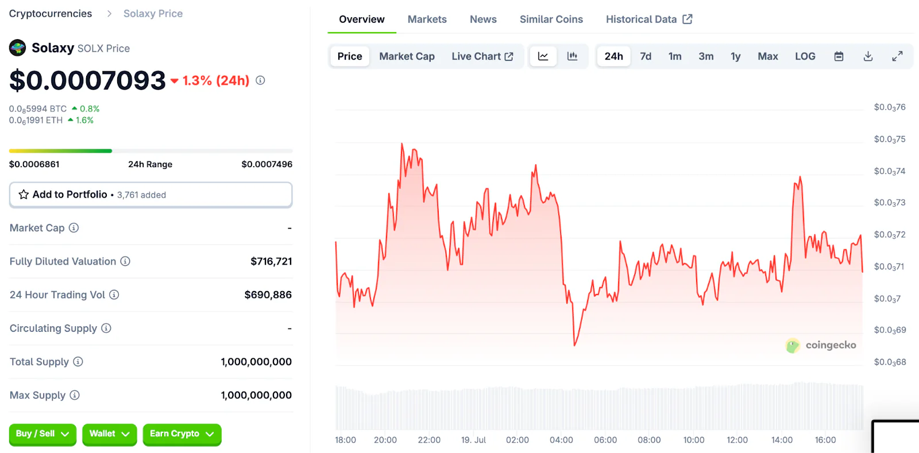
Task: Click external link icon beside Historical Data
Action: pyautogui.click(x=688, y=19)
